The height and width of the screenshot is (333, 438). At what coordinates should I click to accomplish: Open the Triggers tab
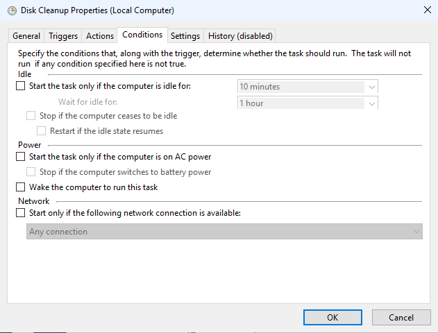[63, 36]
